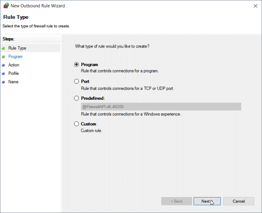Open the Action step in sidebar
The image size is (262, 213).
point(14,65)
